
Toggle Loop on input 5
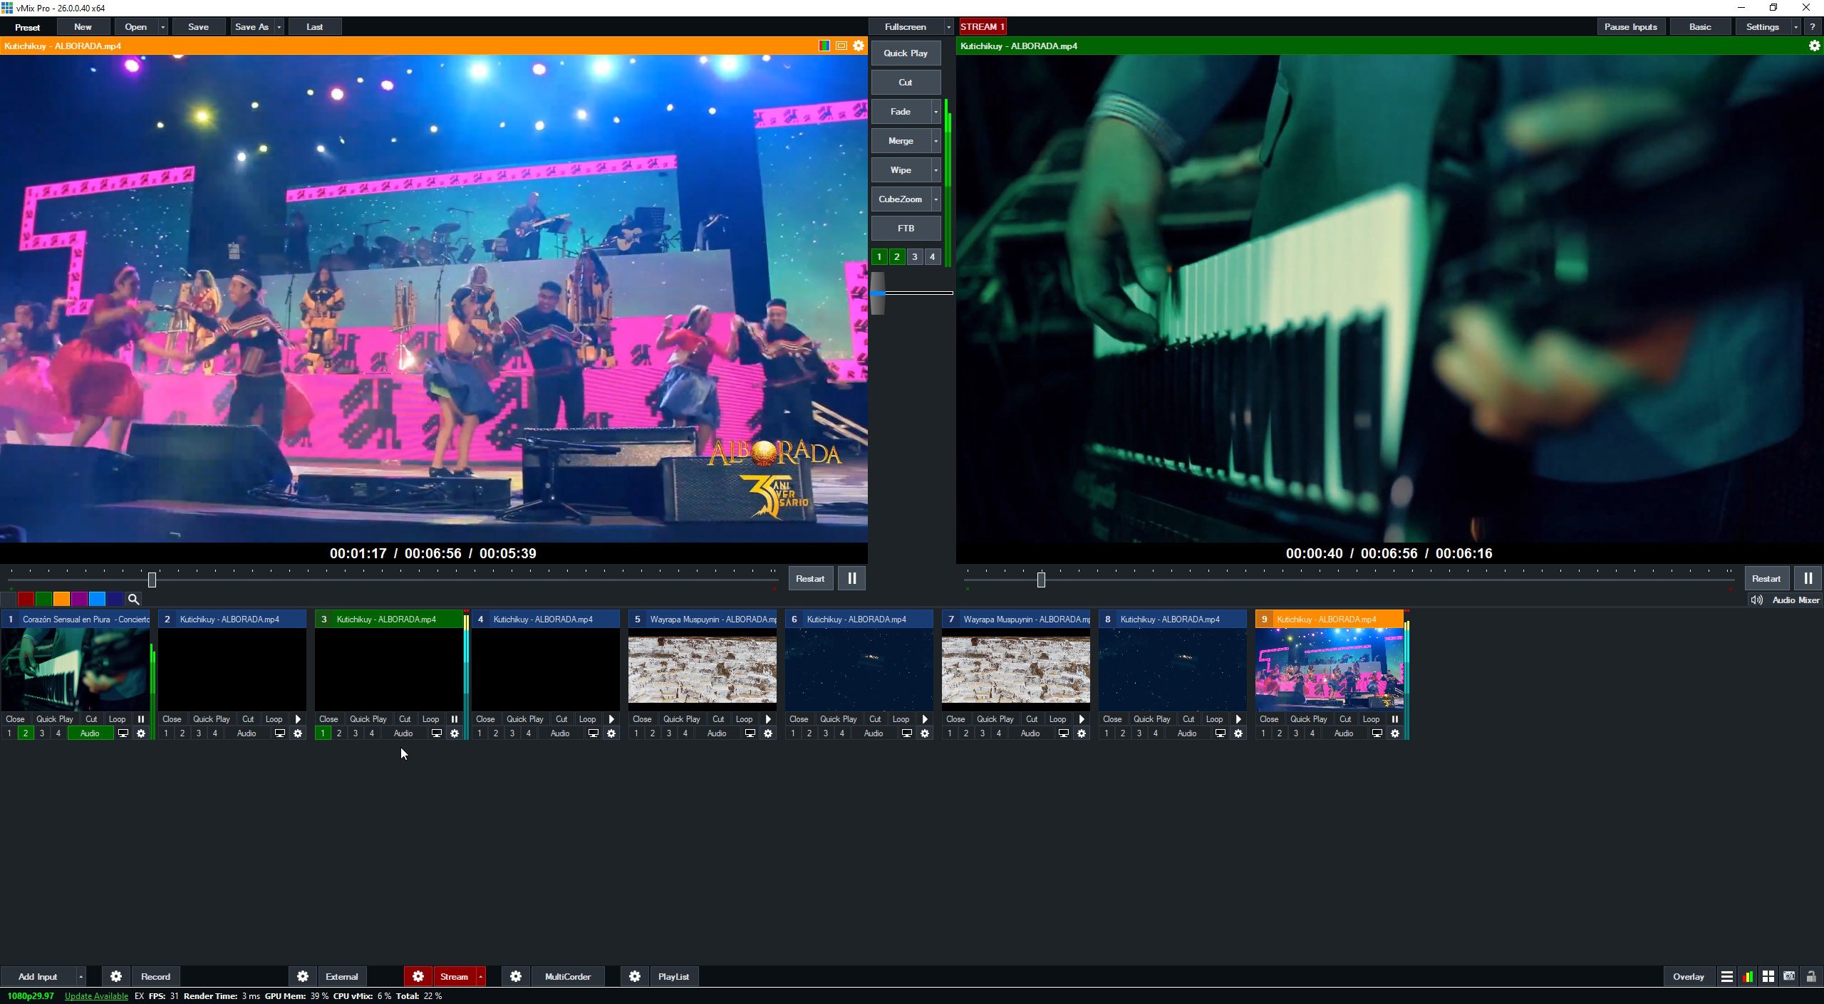pos(743,719)
